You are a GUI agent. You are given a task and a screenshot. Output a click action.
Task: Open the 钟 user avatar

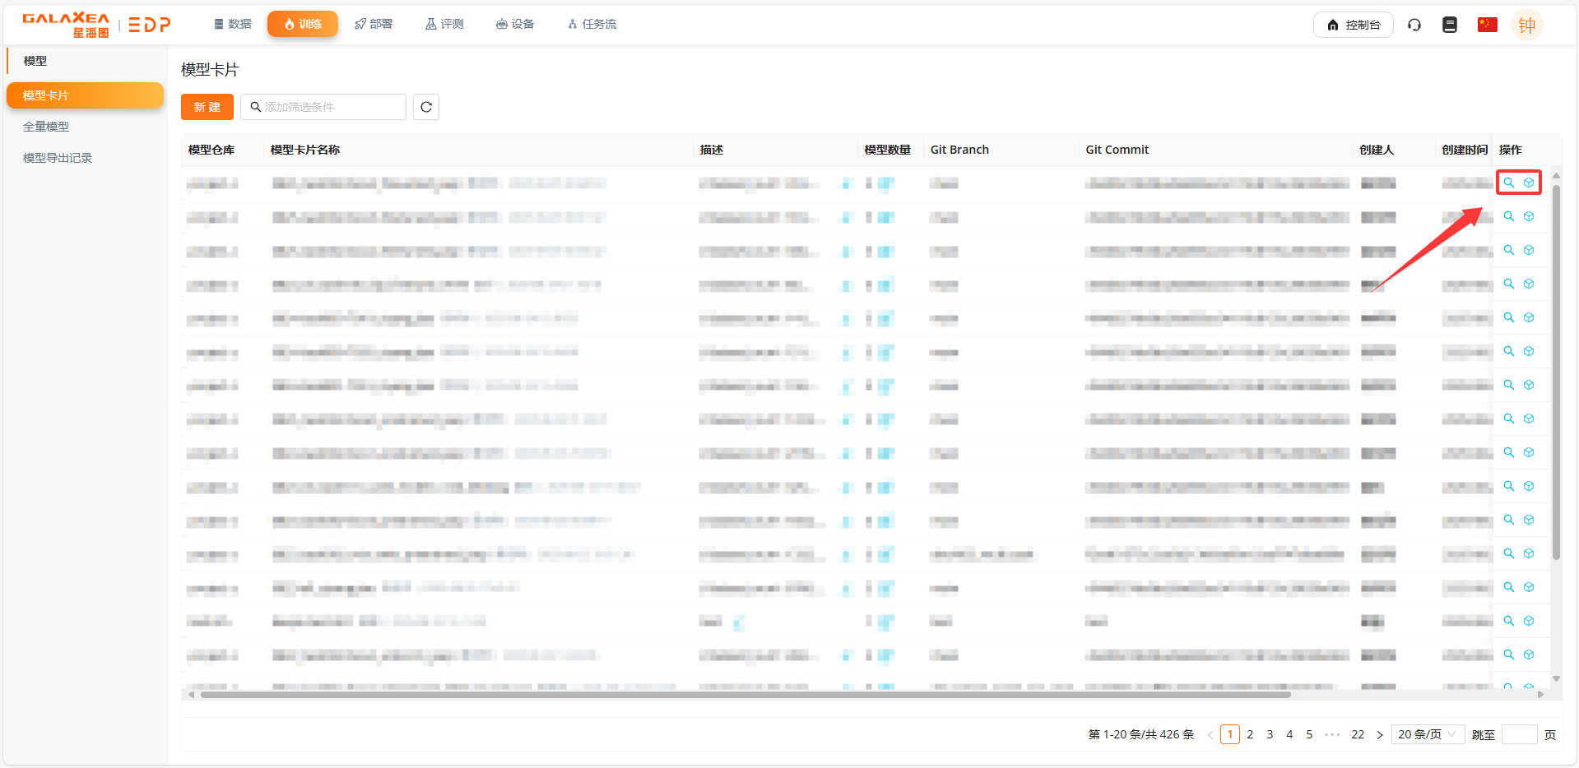[1526, 25]
